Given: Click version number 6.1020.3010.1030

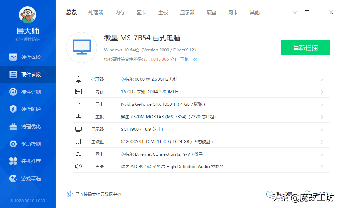Looking at the screenshot, I should coord(28,201).
